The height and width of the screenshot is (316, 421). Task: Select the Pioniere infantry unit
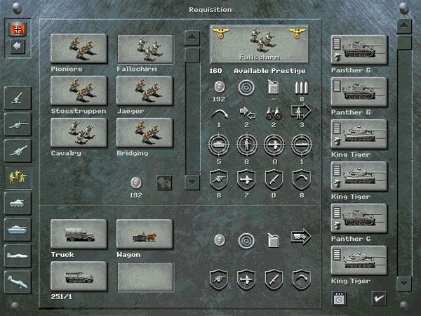79,48
